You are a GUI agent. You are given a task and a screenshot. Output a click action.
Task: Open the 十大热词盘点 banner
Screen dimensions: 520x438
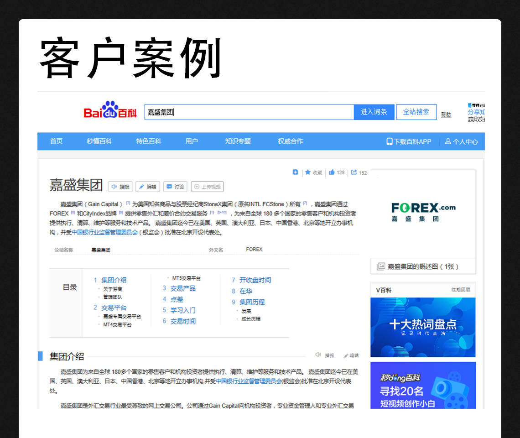click(423, 327)
